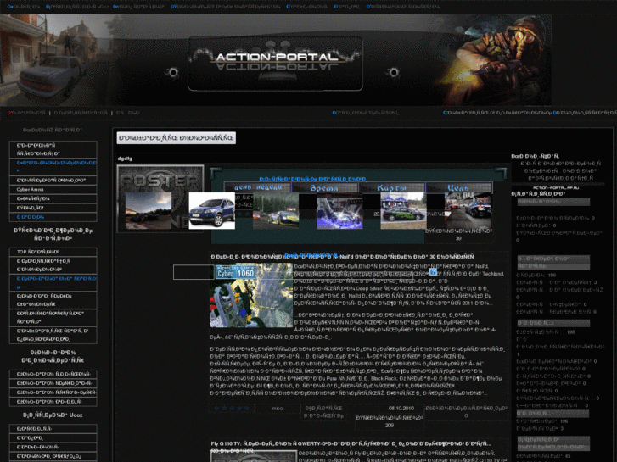
Task: Open the sidebar item starting with TOP
Action: point(53,252)
